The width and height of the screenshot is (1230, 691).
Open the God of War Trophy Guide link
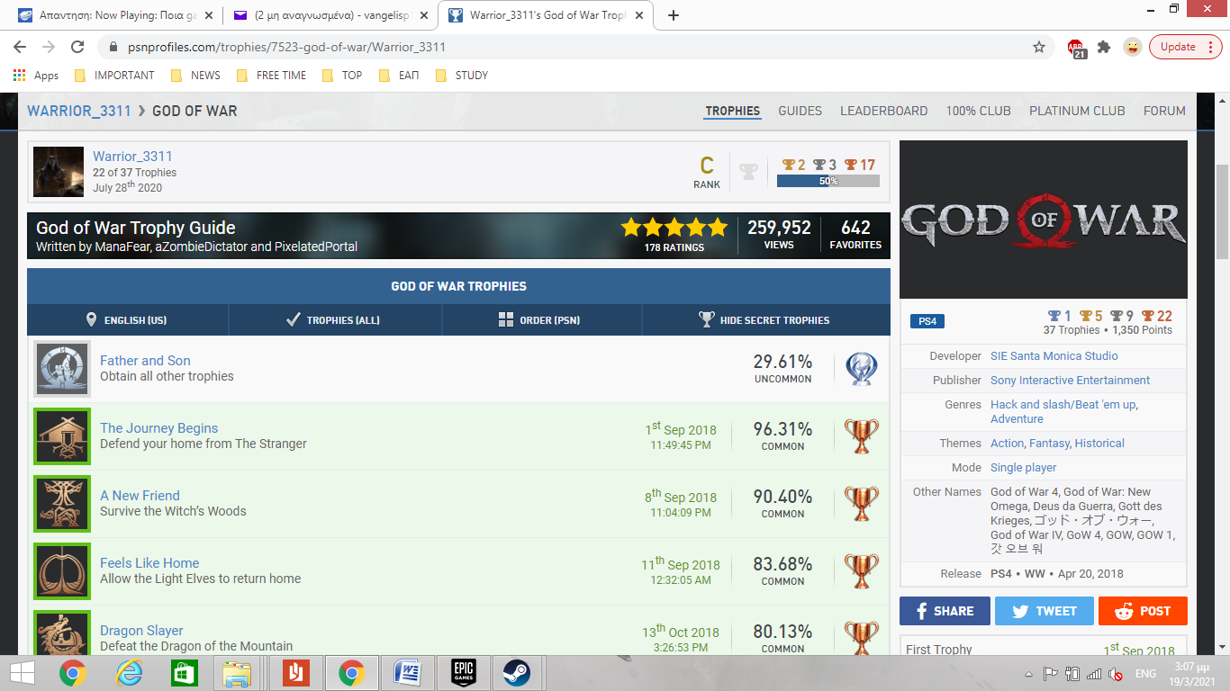tap(136, 228)
